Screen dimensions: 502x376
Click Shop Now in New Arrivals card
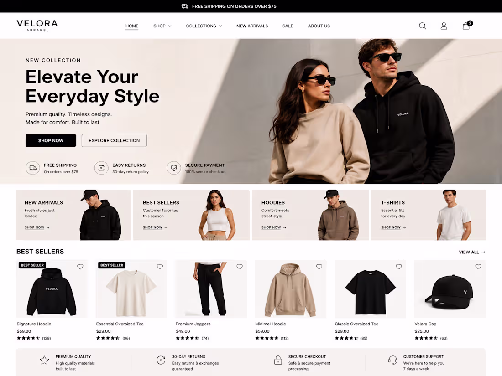click(x=37, y=227)
